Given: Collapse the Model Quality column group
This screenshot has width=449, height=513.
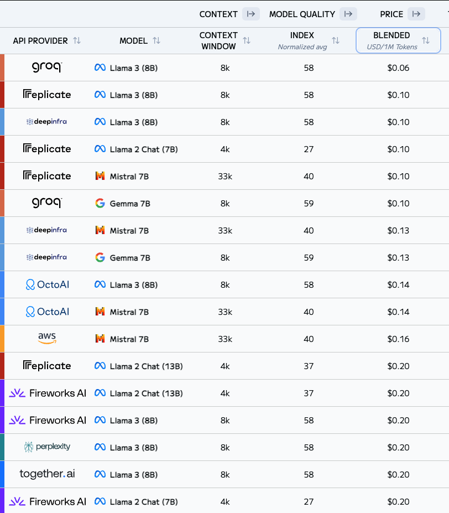Looking at the screenshot, I should click(x=348, y=14).
